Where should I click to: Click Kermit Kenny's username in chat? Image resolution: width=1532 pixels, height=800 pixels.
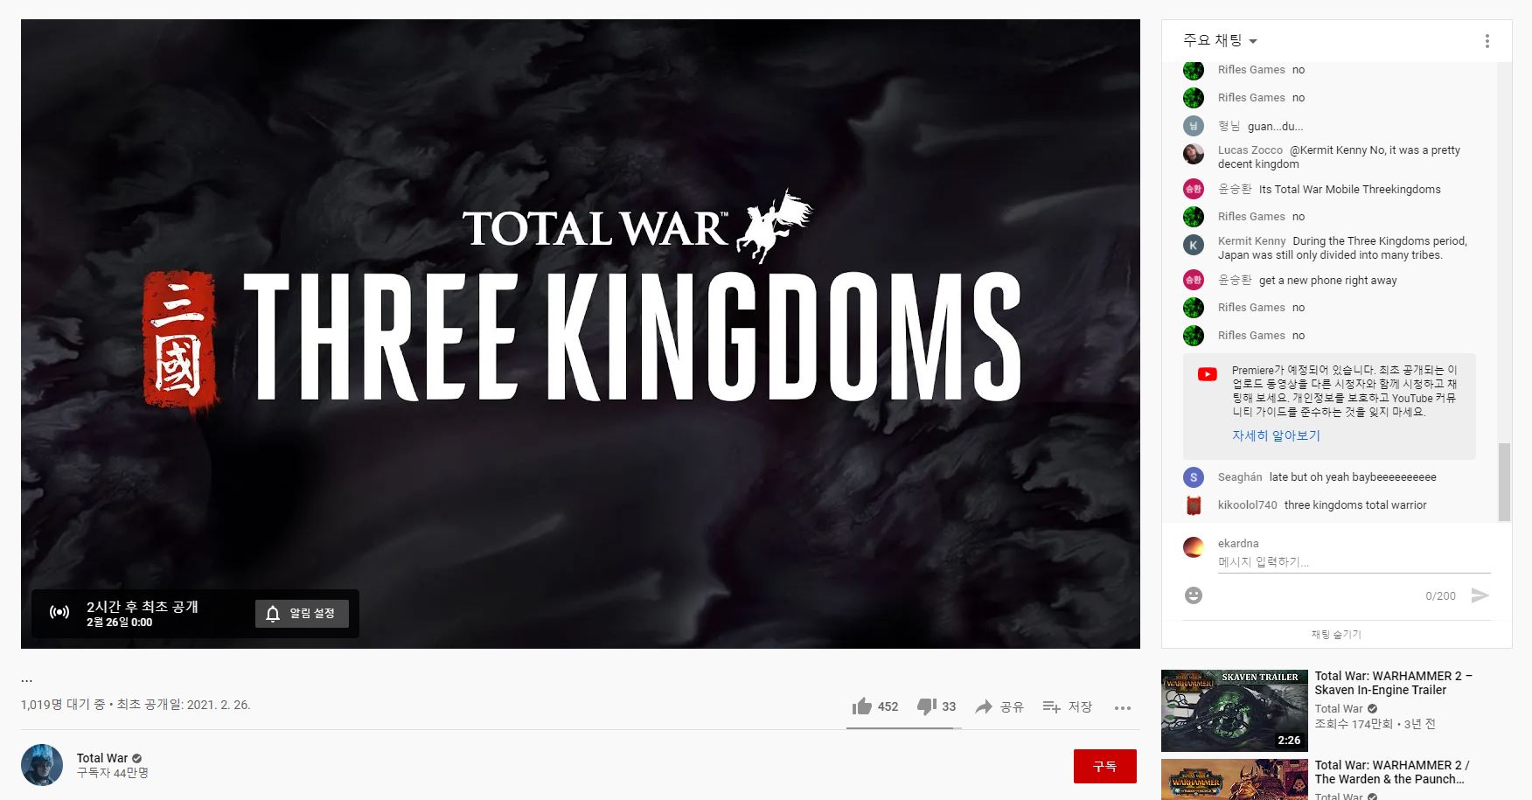point(1251,241)
